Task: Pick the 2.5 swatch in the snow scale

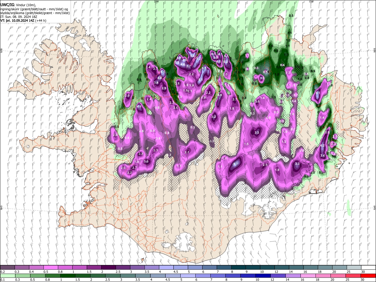Action: (x=123, y=268)
